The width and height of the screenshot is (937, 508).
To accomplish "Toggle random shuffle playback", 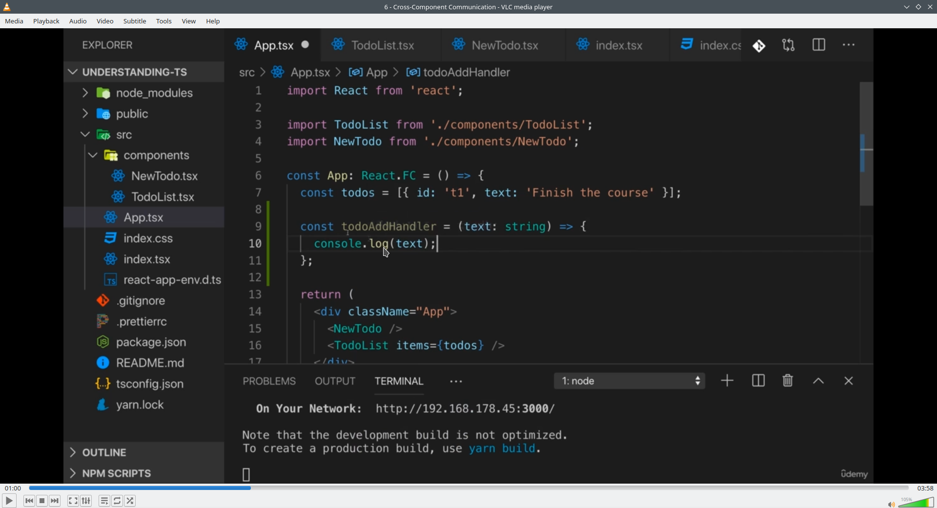I will 130,501.
